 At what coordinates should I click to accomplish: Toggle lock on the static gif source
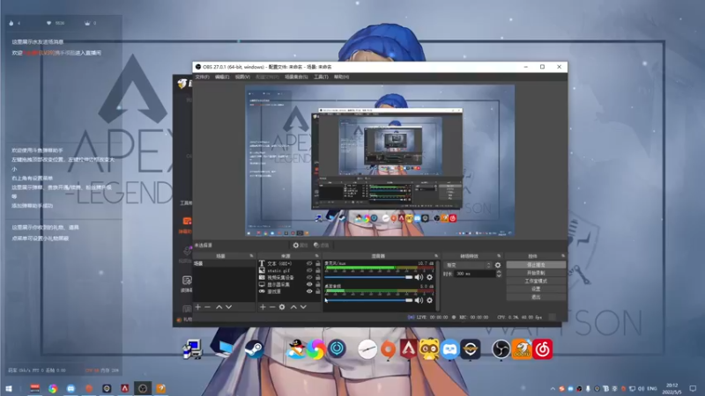[x=318, y=270]
